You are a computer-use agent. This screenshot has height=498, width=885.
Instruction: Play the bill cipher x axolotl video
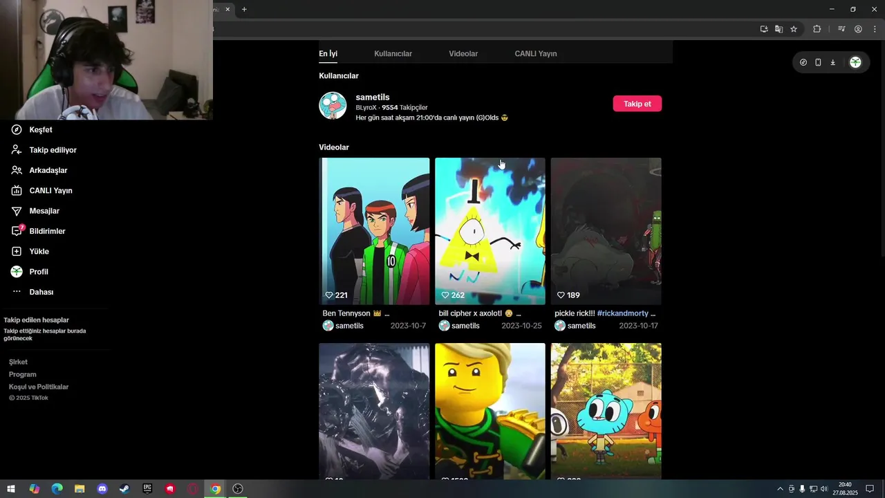[x=490, y=231]
